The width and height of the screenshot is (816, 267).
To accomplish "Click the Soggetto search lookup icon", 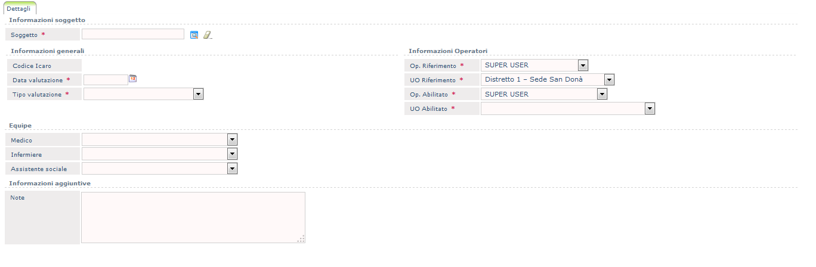I will 194,35.
